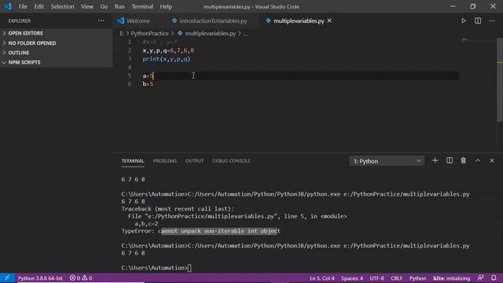
Task: Place cursor on line 2 variable assignment
Action: pos(168,50)
